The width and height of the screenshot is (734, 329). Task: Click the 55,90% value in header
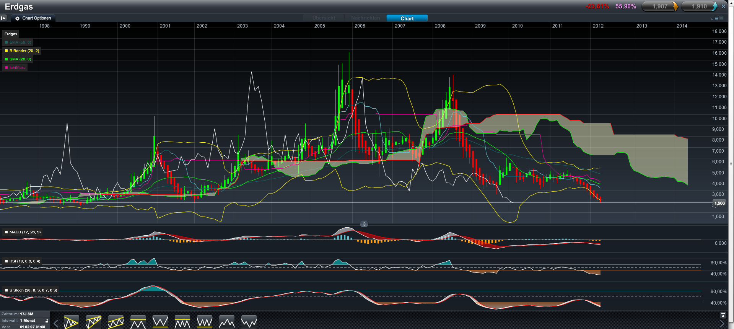pyautogui.click(x=626, y=7)
